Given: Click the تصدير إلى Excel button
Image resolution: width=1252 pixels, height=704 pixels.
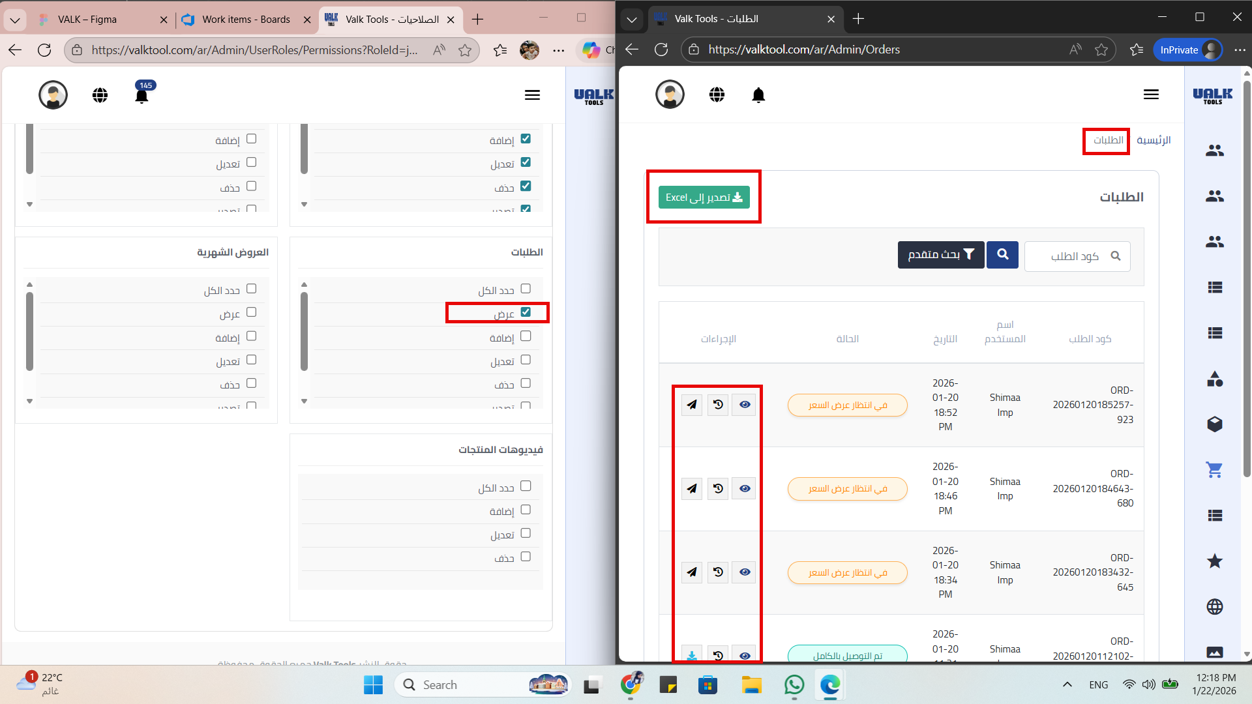Looking at the screenshot, I should [x=704, y=198].
